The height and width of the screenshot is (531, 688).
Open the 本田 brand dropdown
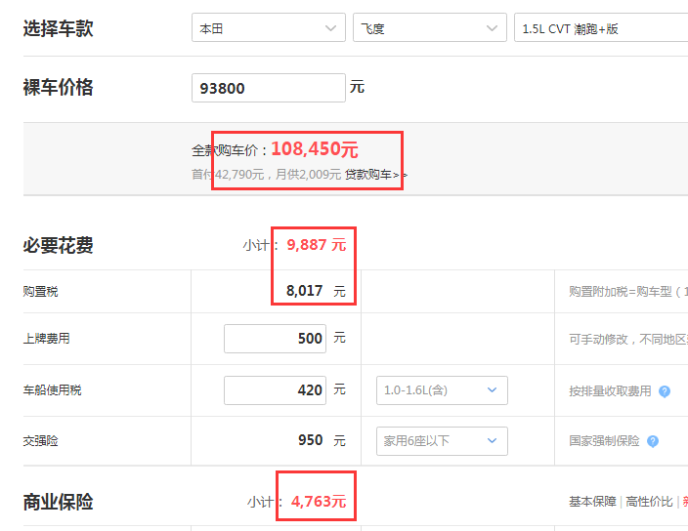point(269,28)
